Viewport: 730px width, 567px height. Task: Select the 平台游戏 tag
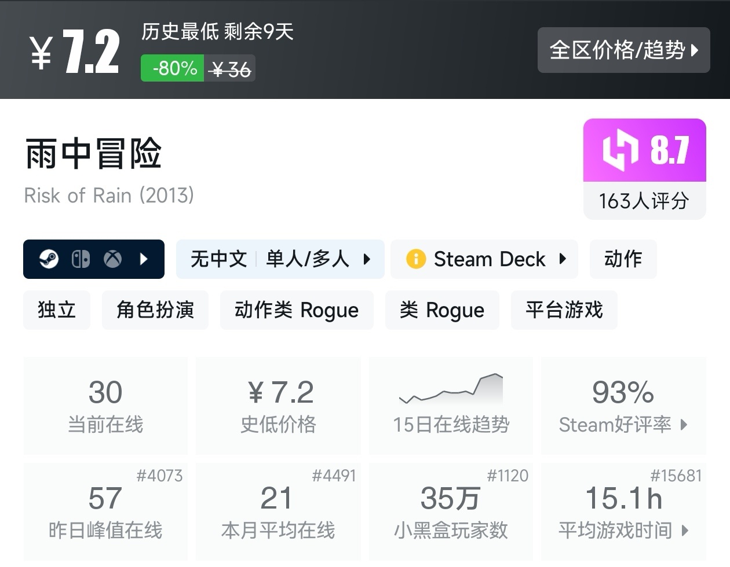564,310
